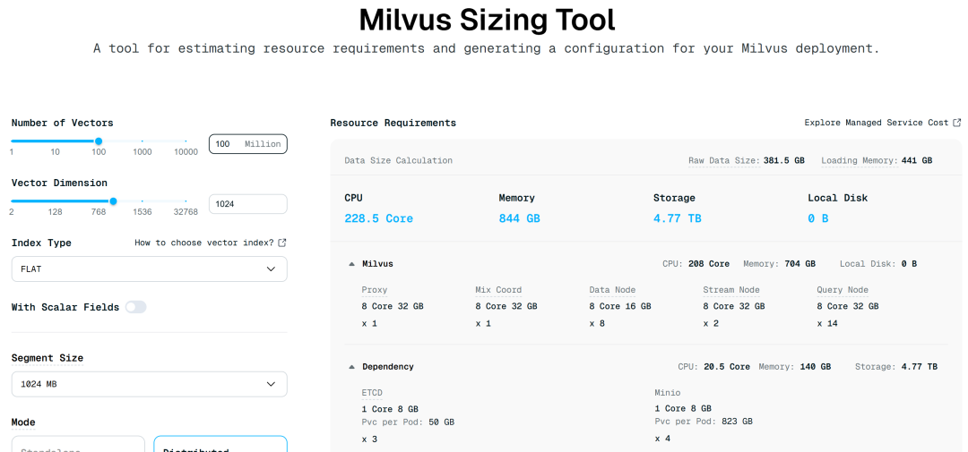Click the Loading Memory label

[860, 160]
